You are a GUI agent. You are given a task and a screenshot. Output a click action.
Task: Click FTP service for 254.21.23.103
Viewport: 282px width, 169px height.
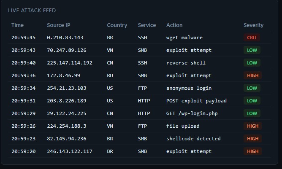[142, 88]
